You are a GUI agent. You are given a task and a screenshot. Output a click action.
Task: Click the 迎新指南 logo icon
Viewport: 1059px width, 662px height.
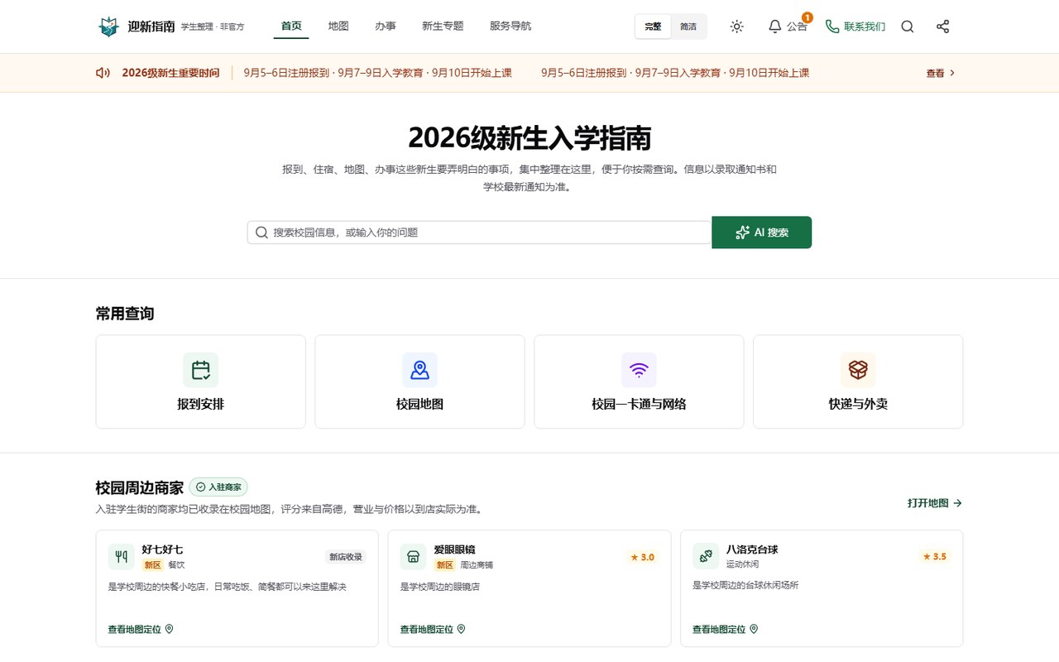pos(108,26)
